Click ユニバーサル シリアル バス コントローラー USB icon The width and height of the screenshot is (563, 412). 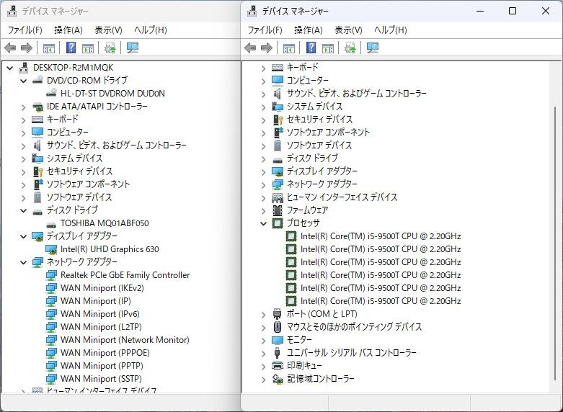pyautogui.click(x=277, y=352)
